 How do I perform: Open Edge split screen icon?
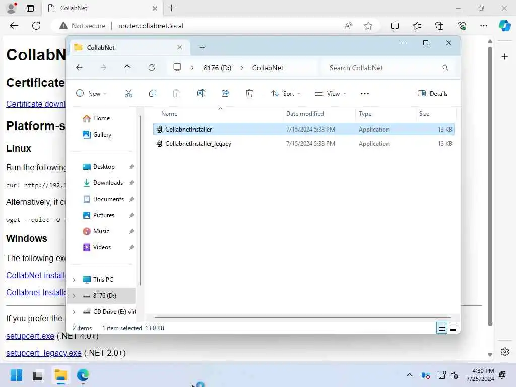395,26
